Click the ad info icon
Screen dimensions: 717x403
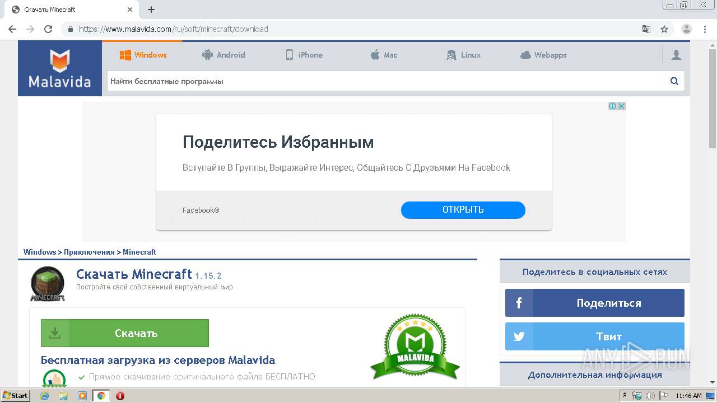612,106
